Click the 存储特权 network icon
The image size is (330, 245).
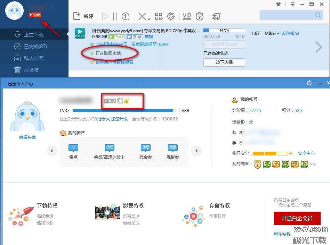click(193, 217)
